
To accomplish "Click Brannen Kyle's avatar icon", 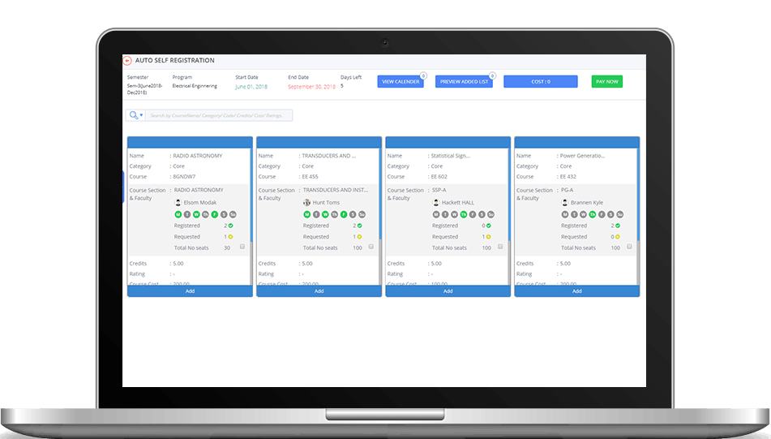I will 565,202.
